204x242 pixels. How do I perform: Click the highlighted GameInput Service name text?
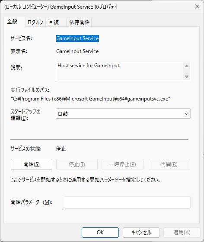click(x=77, y=38)
